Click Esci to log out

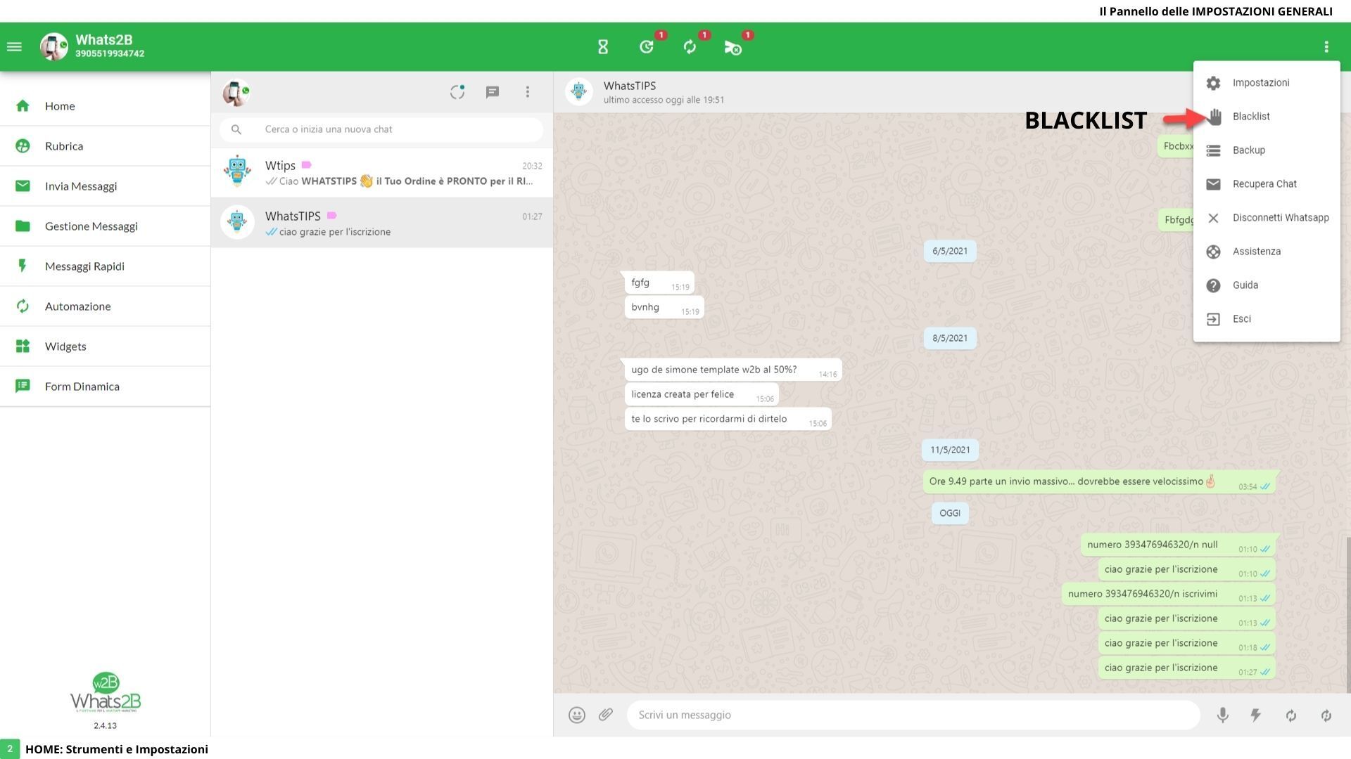(1267, 319)
